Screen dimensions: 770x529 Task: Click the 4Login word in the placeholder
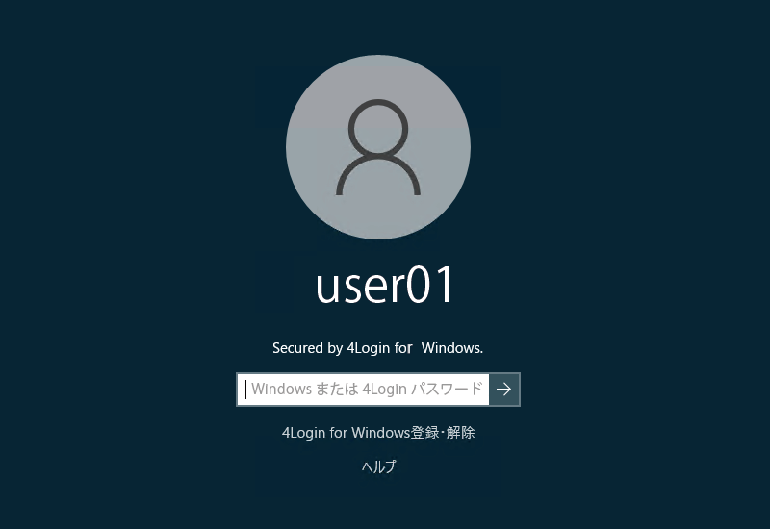[384, 390]
